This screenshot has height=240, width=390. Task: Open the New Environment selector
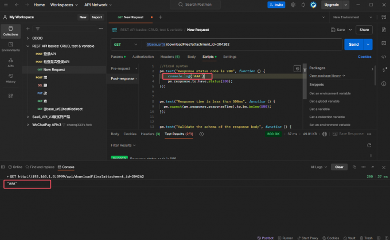pos(353,17)
